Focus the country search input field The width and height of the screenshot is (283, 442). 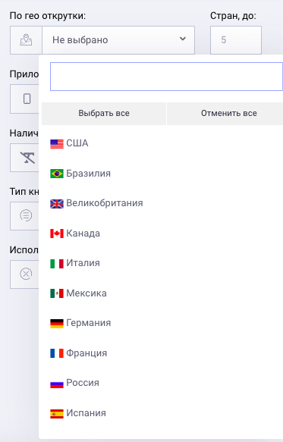[166, 77]
